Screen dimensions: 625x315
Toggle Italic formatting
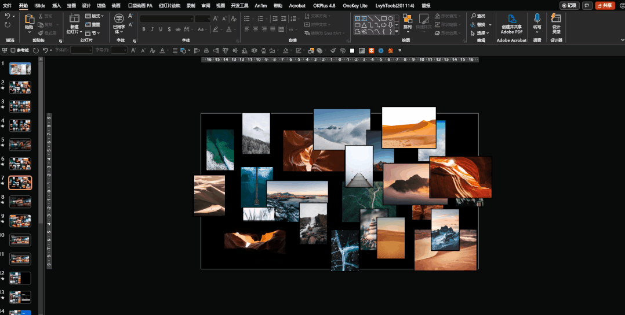(152, 29)
